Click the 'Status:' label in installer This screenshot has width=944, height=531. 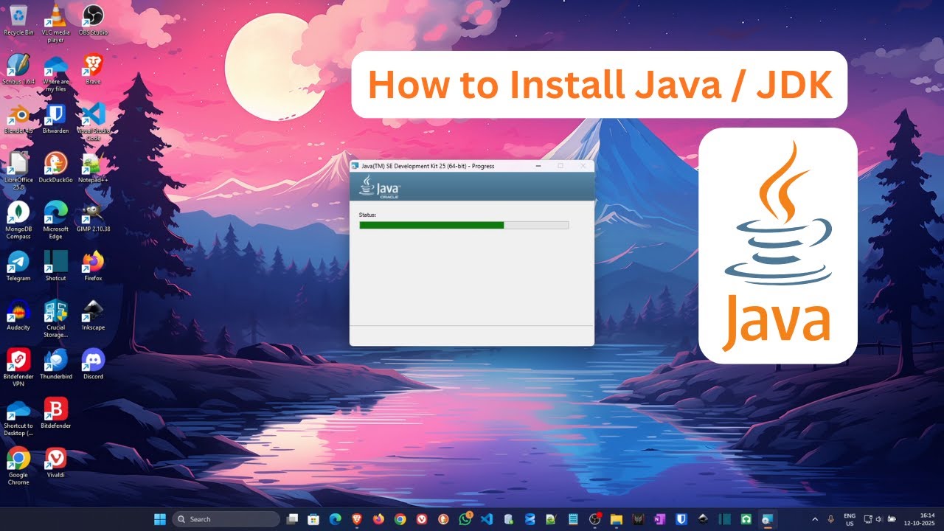click(x=367, y=215)
